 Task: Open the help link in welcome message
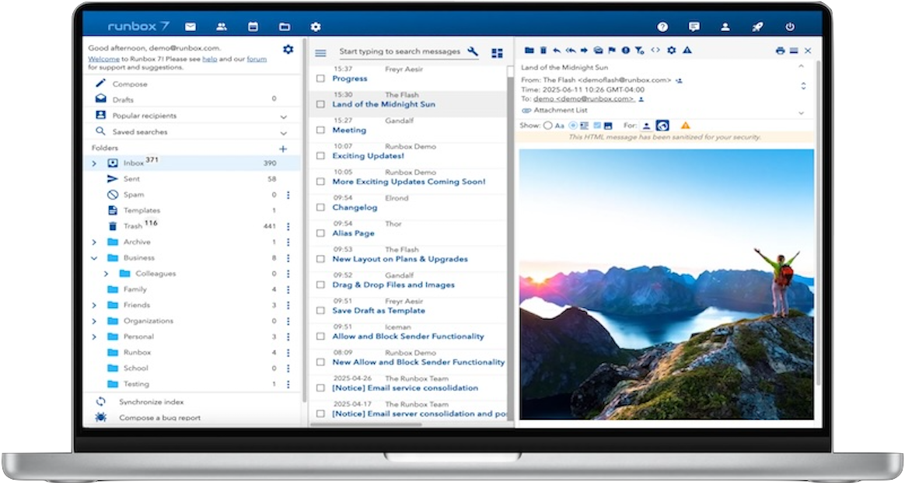[x=209, y=59]
